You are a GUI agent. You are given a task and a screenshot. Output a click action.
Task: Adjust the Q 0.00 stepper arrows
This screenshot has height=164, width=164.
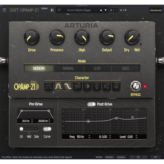coord(110,137)
